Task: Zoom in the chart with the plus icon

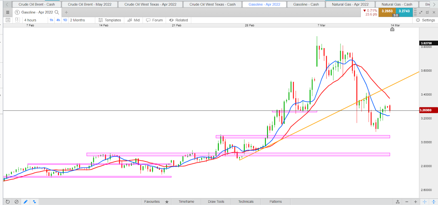Action: point(416,202)
